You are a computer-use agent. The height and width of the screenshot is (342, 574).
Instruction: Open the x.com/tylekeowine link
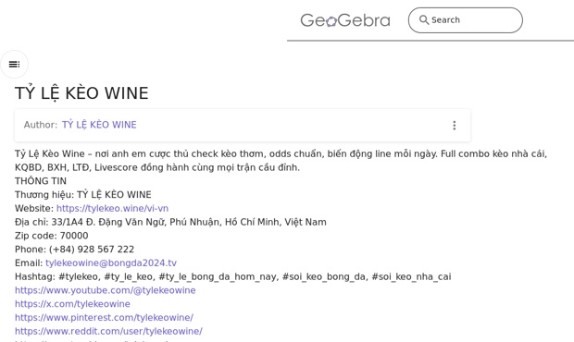(72, 304)
